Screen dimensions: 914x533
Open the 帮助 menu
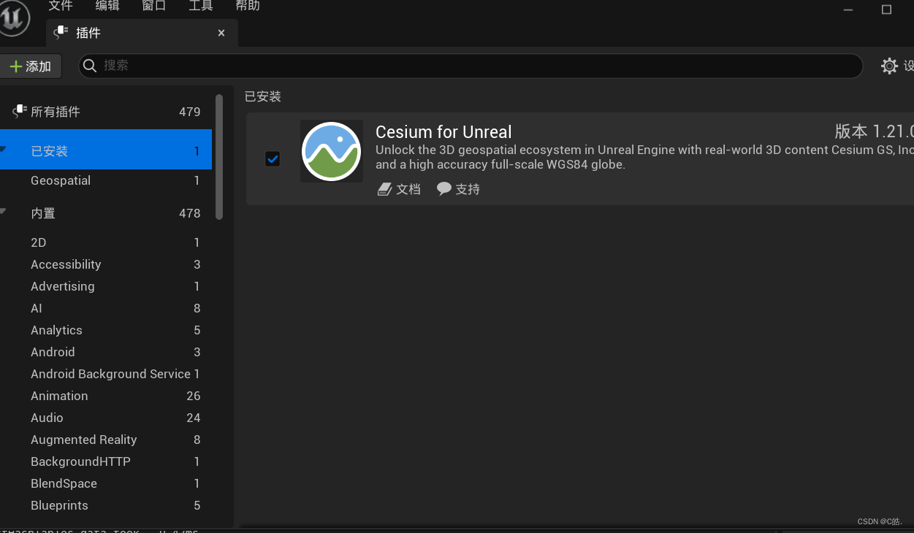[x=248, y=6]
